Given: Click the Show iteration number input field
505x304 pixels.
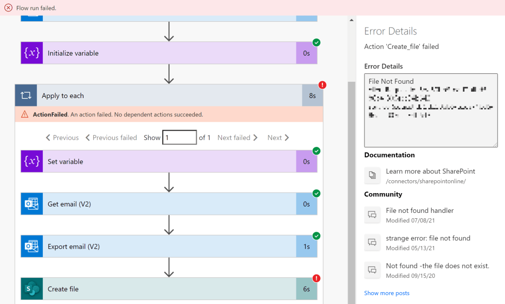Looking at the screenshot, I should [180, 138].
